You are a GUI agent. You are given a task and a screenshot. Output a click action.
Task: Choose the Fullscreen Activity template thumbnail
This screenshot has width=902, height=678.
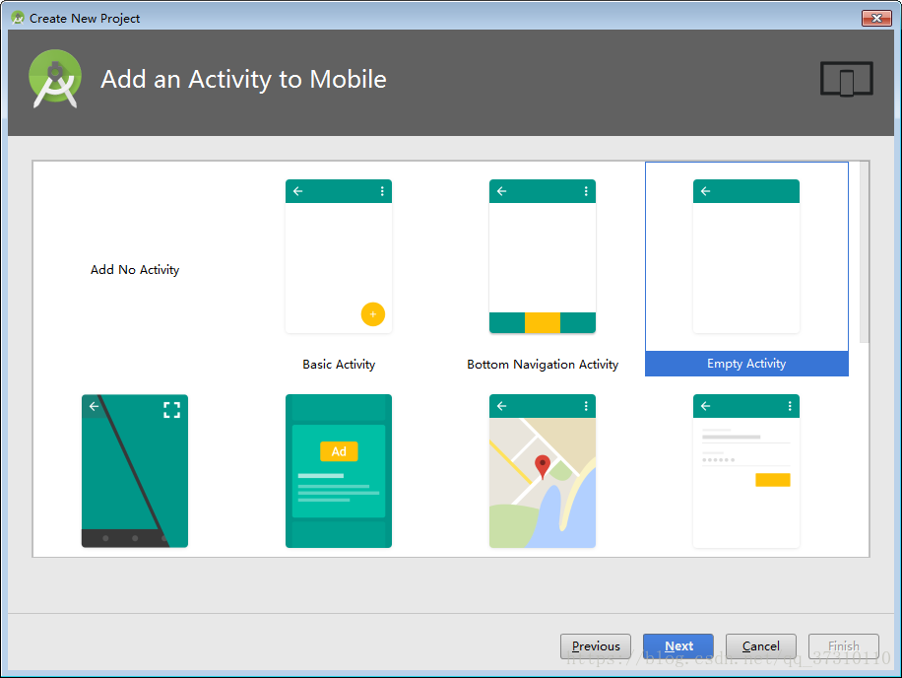click(135, 471)
